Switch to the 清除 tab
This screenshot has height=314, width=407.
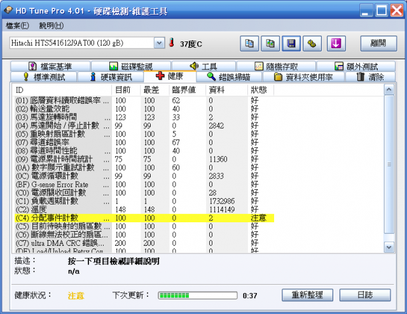(x=370, y=77)
